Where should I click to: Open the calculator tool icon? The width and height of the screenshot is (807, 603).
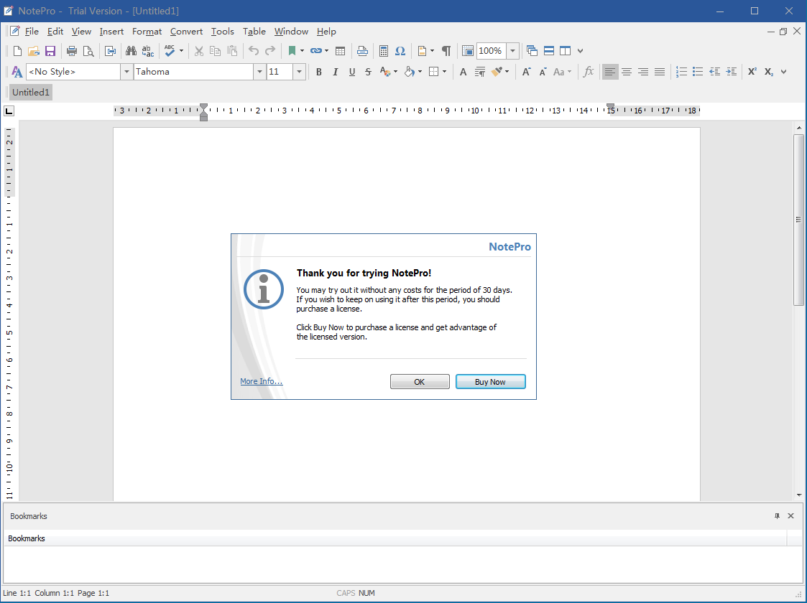pos(384,51)
